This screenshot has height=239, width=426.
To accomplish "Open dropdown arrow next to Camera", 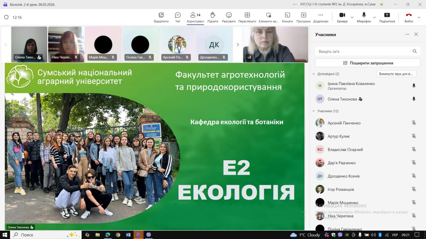I will (x=352, y=18).
